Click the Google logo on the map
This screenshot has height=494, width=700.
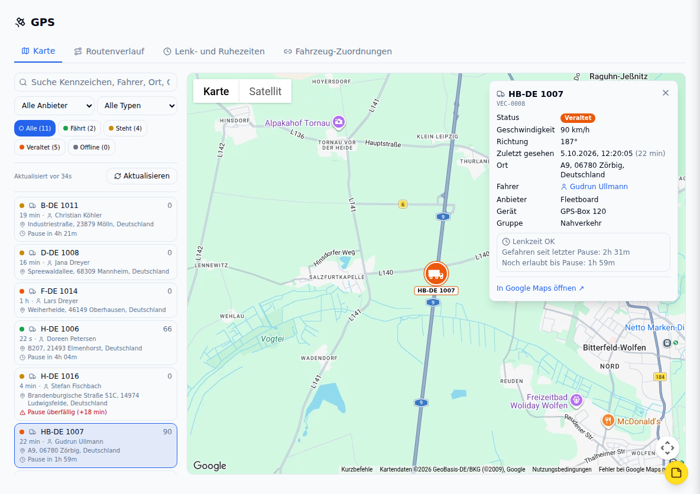(210, 466)
